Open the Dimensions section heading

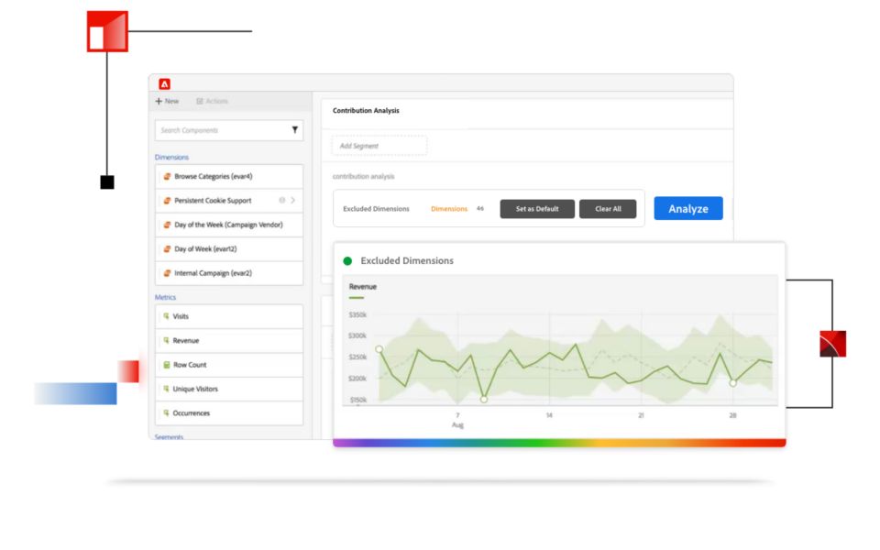[x=171, y=157]
